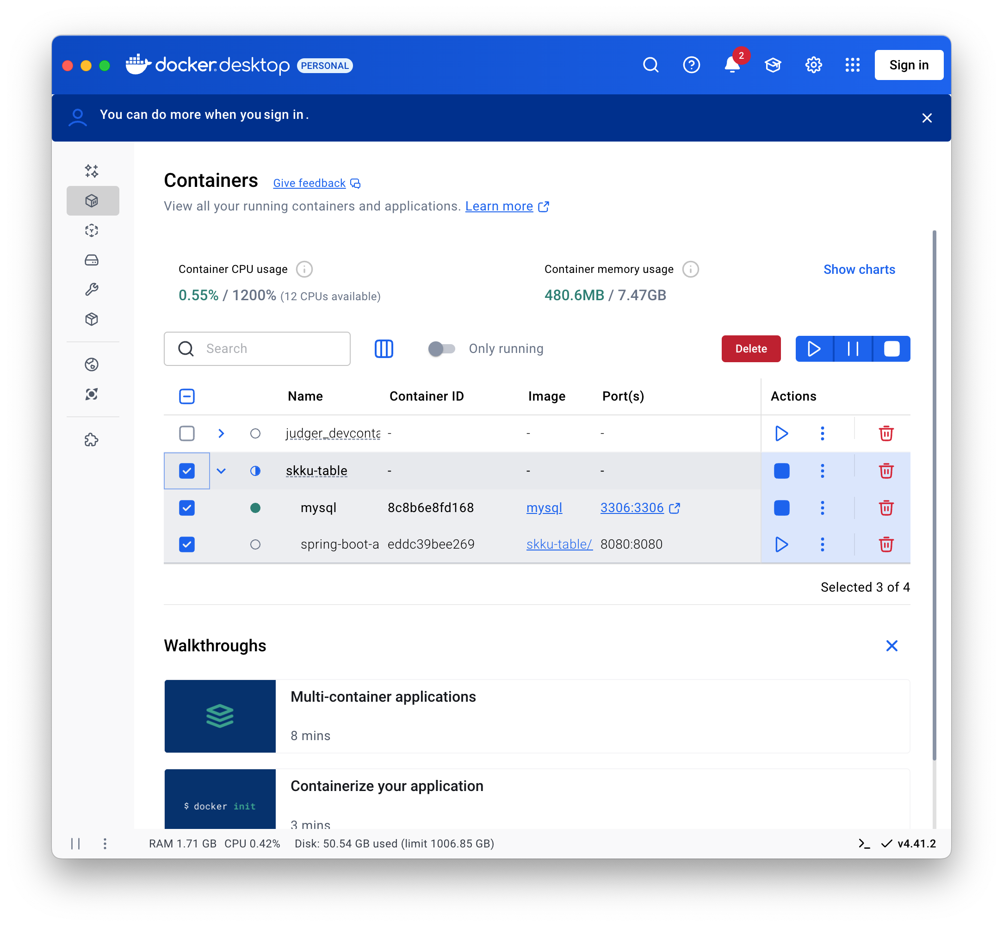Check the judger_devcontainer row checkbox

point(186,433)
